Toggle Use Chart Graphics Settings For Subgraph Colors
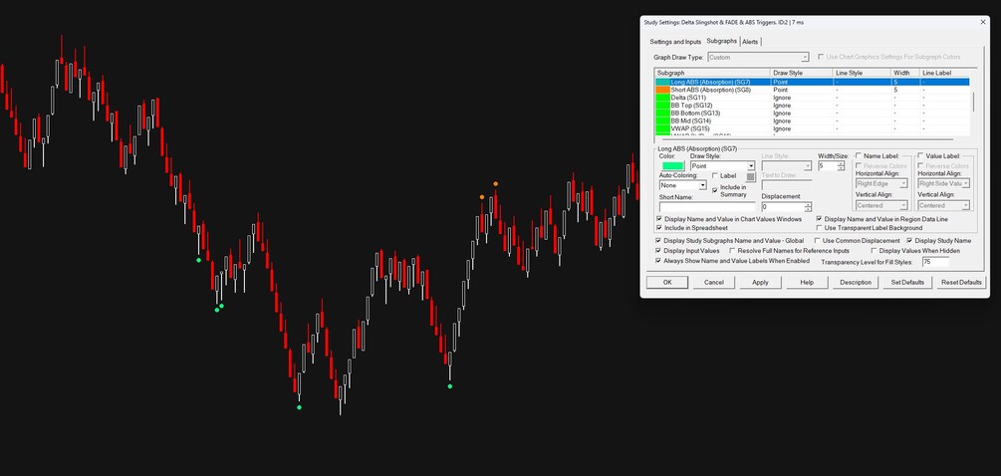The image size is (1001, 476). coord(821,58)
